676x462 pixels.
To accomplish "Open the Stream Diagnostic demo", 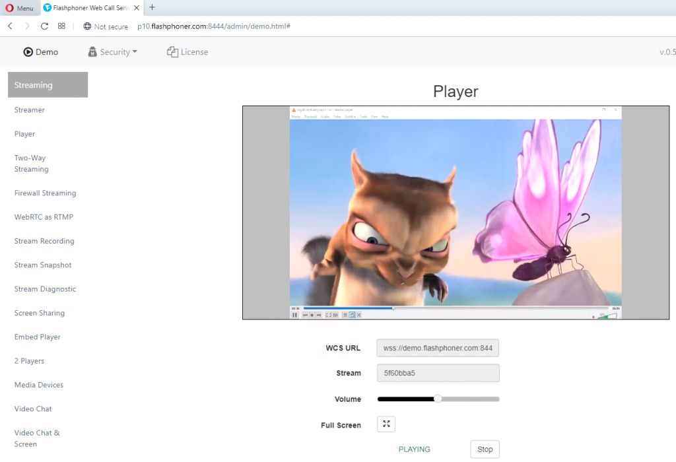I will pos(45,289).
